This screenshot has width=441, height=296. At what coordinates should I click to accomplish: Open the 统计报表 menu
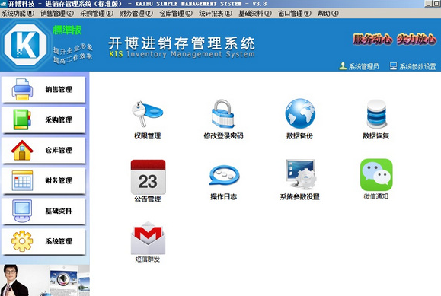pos(216,13)
